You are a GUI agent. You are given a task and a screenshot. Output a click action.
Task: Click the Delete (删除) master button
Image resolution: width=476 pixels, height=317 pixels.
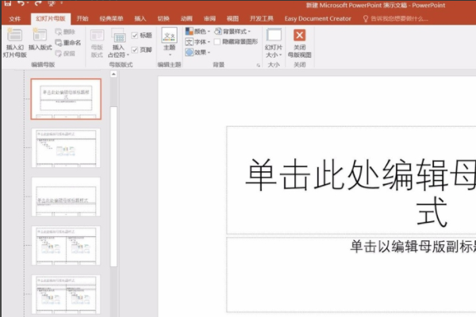click(65, 32)
